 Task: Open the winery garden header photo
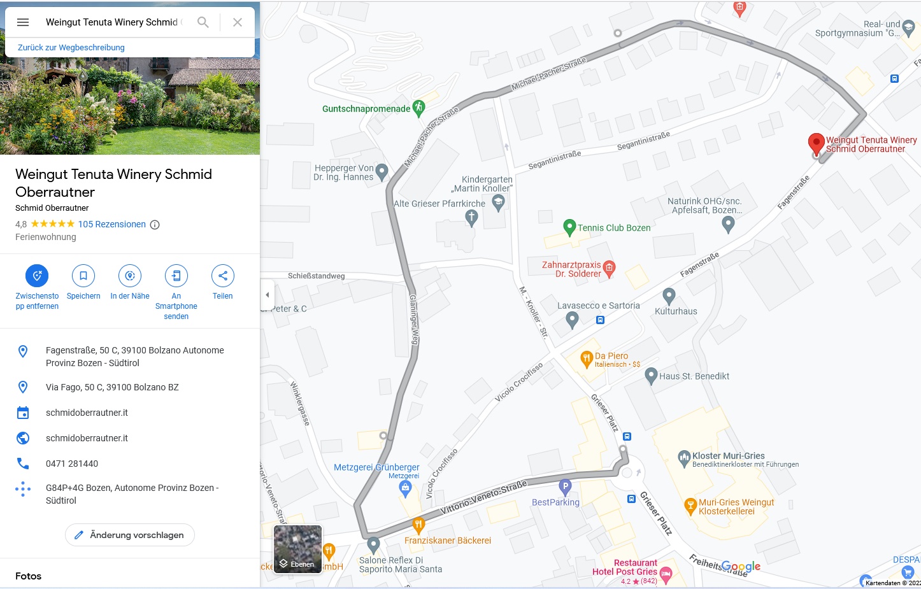[x=130, y=106]
